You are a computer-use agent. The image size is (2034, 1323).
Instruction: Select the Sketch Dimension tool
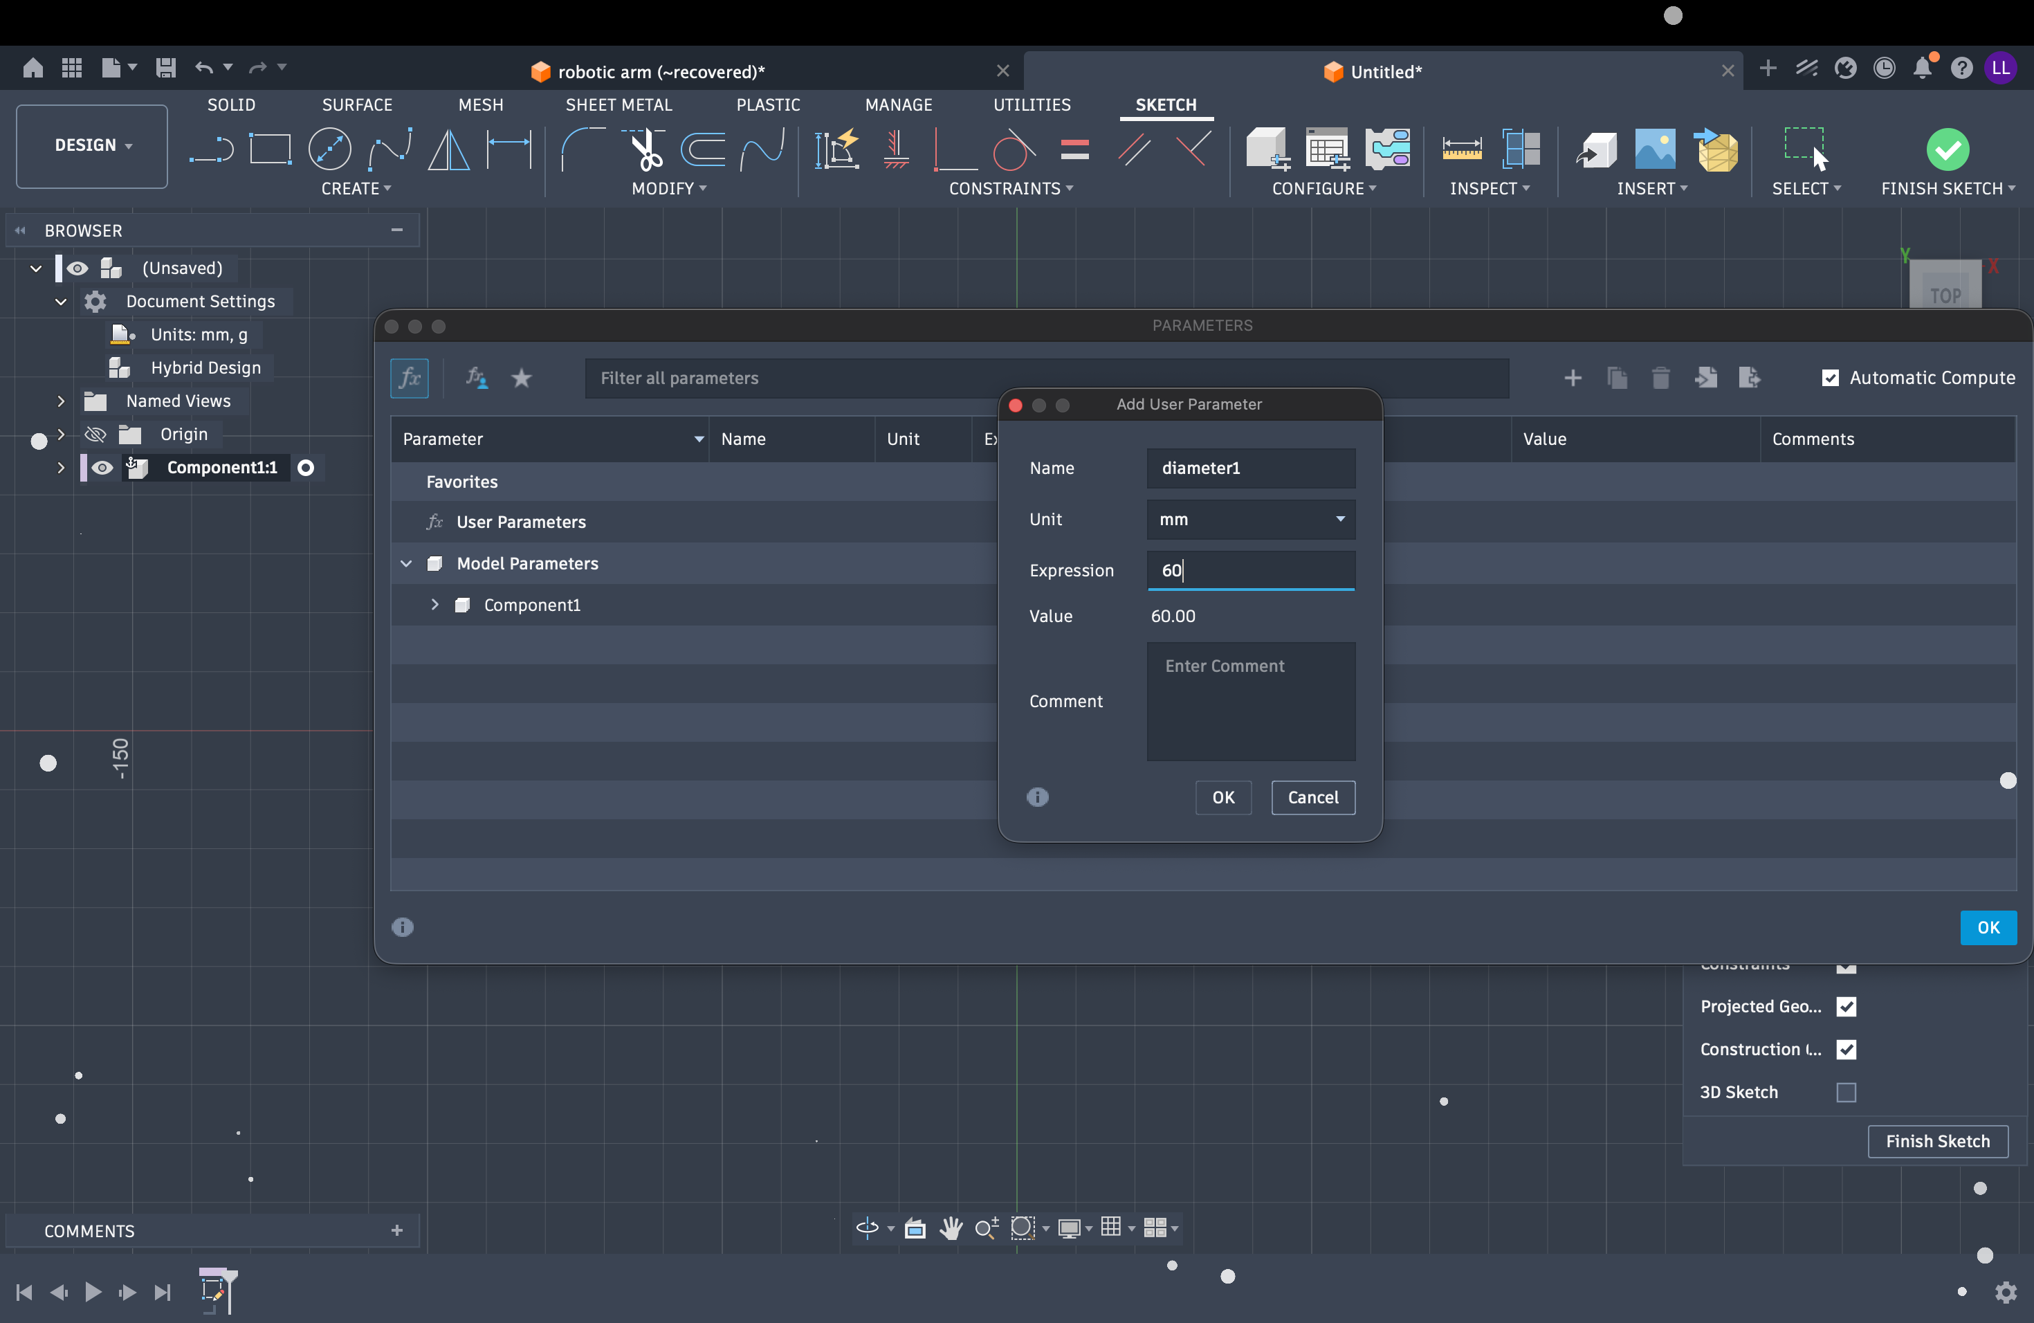coord(509,149)
